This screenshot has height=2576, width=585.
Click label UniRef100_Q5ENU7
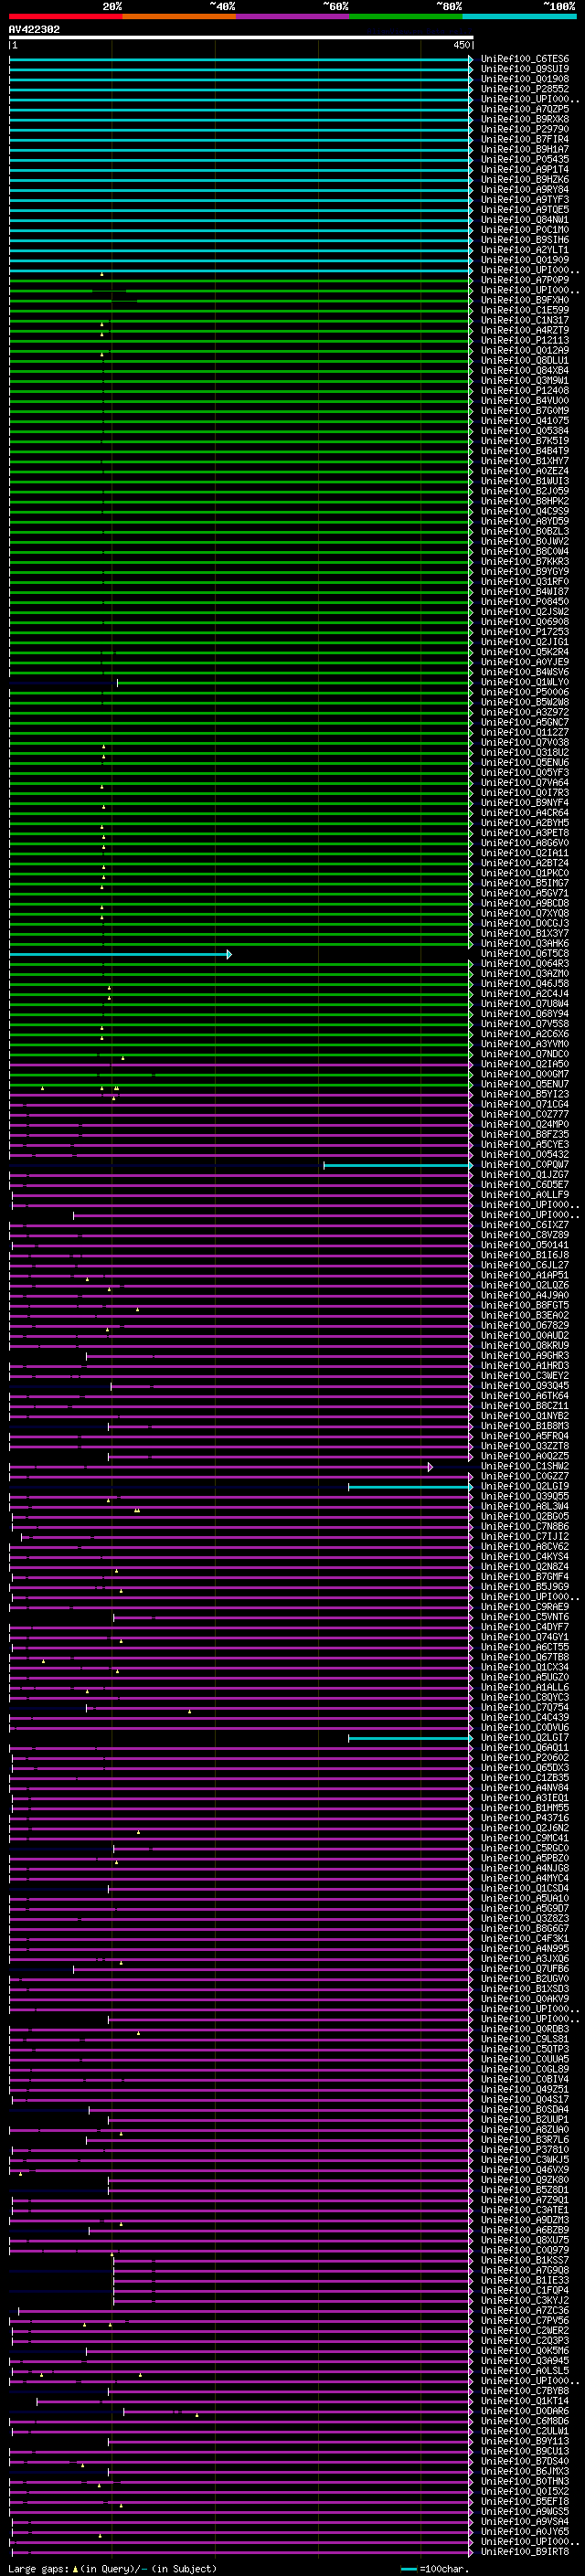[525, 1085]
